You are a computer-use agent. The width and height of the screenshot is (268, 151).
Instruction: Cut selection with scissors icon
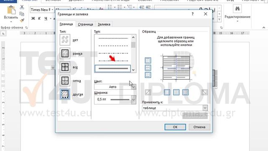22,7
